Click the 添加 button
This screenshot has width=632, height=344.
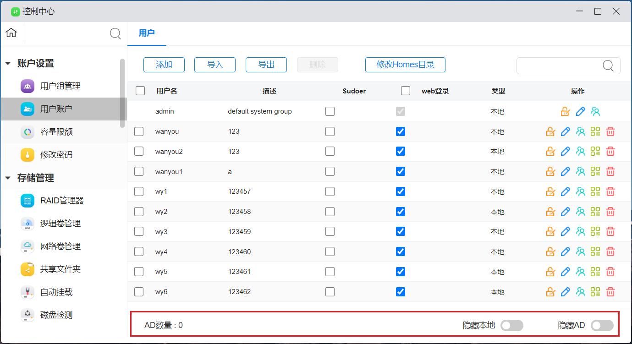pyautogui.click(x=164, y=65)
